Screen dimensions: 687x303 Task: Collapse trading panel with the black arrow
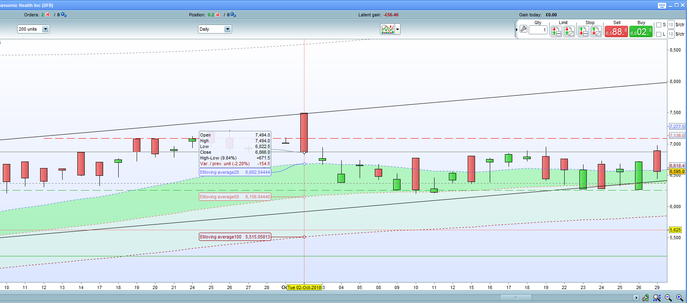[517, 29]
